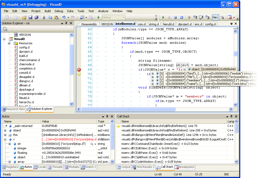Open the Locals panel tab
Image resolution: width=259 pixels, height=178 pixels.
pos(40,167)
